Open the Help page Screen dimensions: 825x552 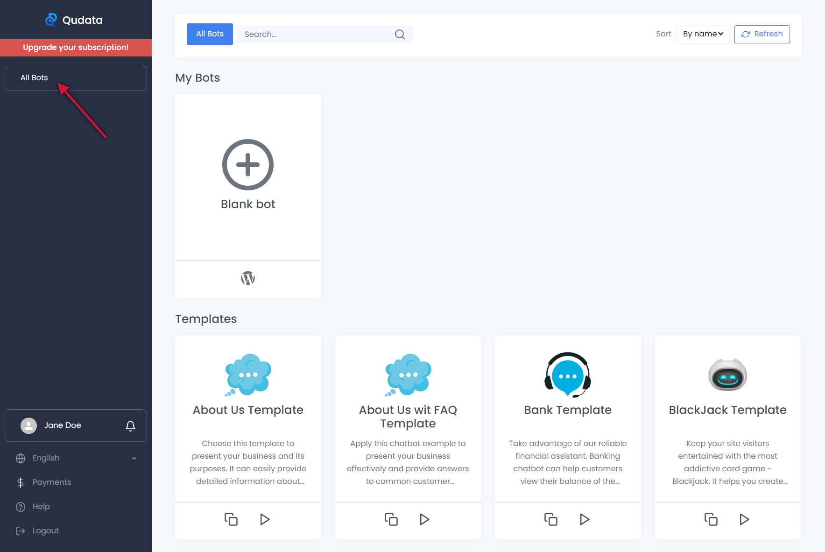pos(41,507)
